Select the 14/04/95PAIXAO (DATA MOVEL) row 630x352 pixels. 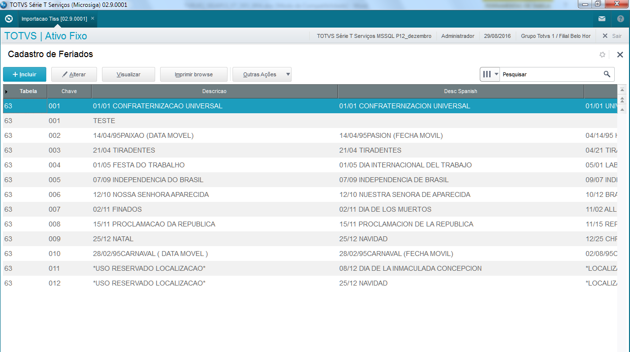coord(309,135)
